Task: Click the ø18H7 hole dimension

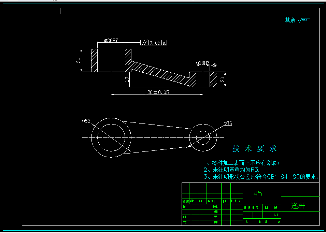Action: 203,62
